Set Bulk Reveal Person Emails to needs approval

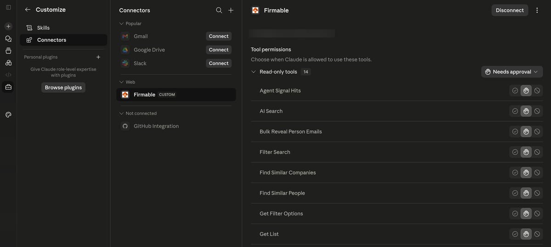tap(526, 132)
